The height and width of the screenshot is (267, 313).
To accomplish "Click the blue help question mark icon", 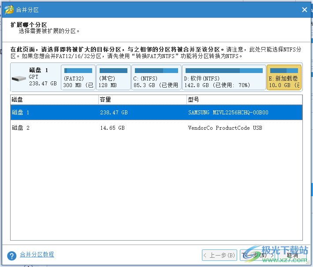I will point(12,256).
